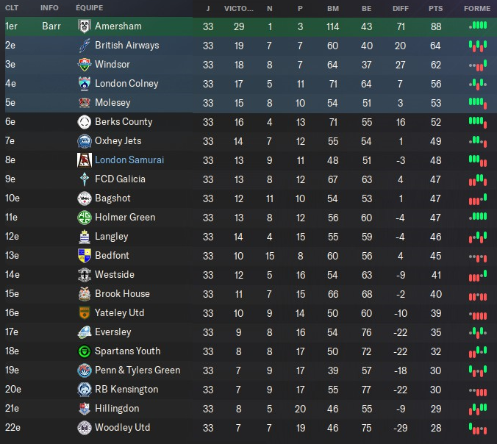Image resolution: width=497 pixels, height=444 pixels.
Task: Sort table by PTS column header
Action: pyautogui.click(x=436, y=8)
